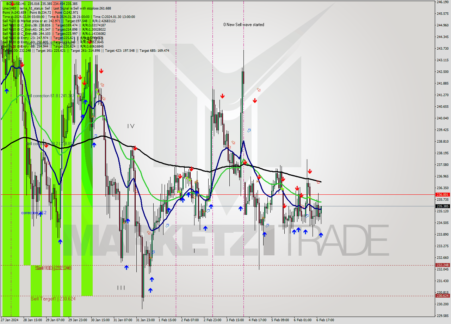451x324 pixels.
Task: Click the '5 Feb 09:00' time label
Action: coord(280,320)
